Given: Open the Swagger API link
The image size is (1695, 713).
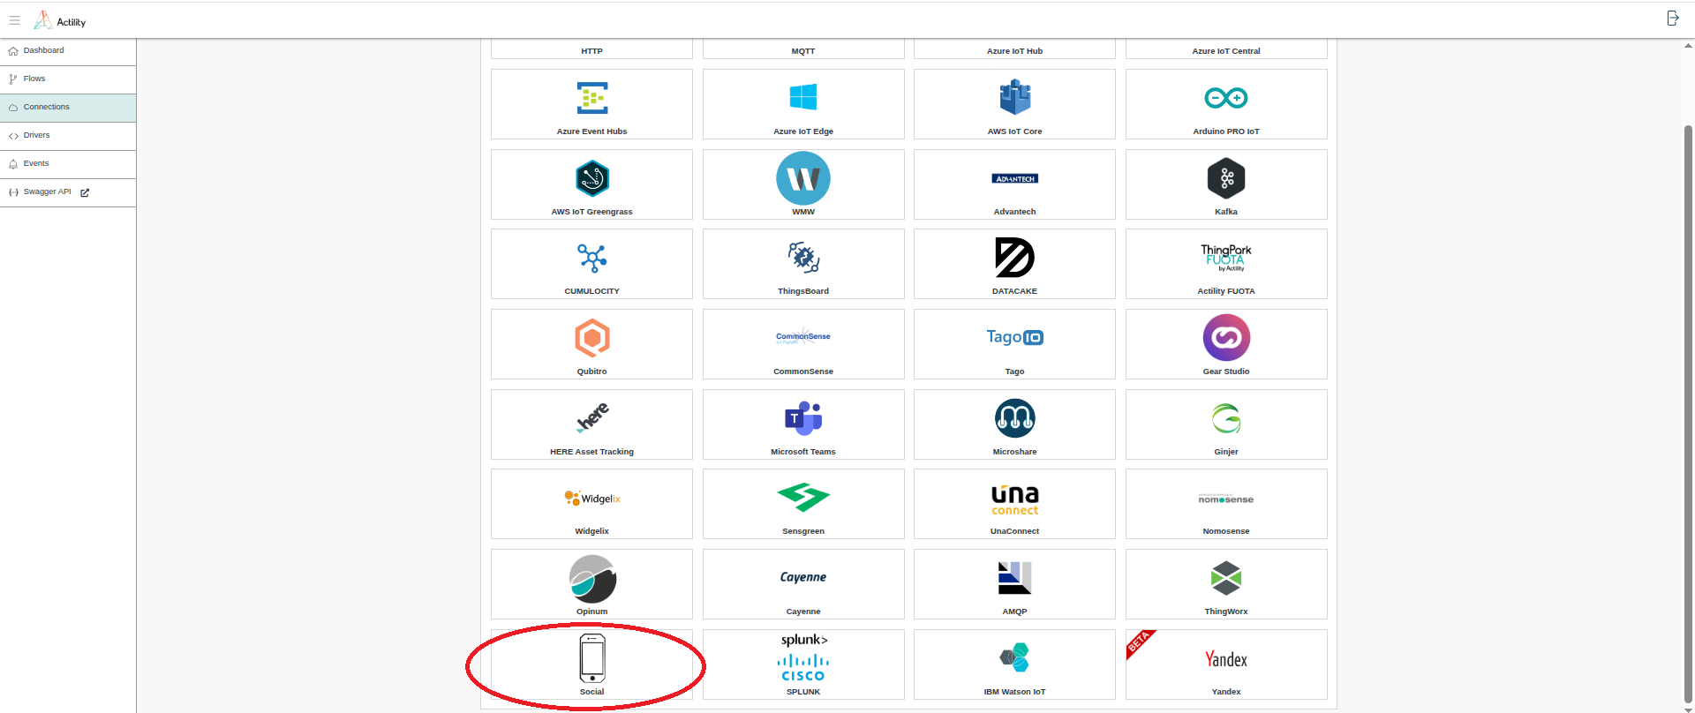Looking at the screenshot, I should click(47, 191).
